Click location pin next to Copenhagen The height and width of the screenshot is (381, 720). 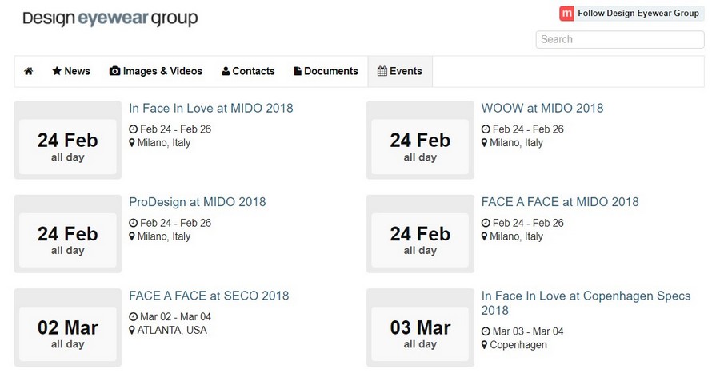484,345
